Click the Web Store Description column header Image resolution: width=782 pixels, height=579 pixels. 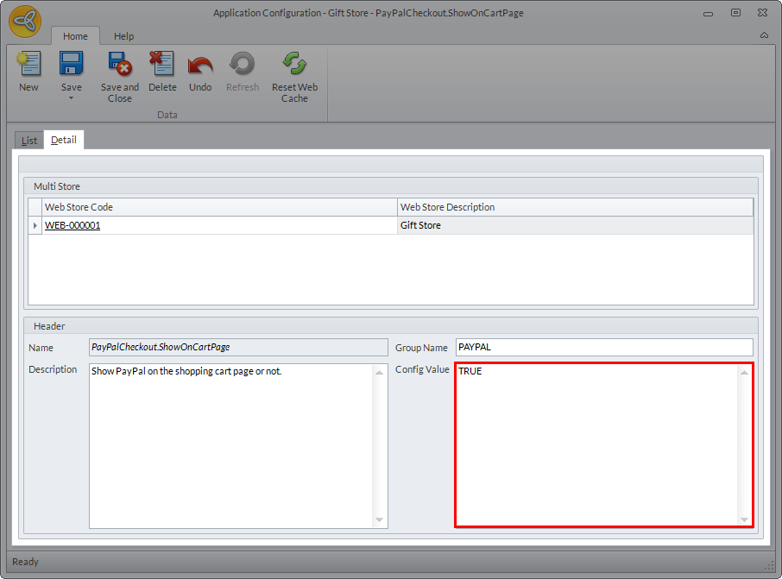(575, 207)
